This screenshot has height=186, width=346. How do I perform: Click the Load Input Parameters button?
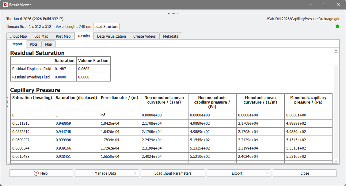coord(173,173)
